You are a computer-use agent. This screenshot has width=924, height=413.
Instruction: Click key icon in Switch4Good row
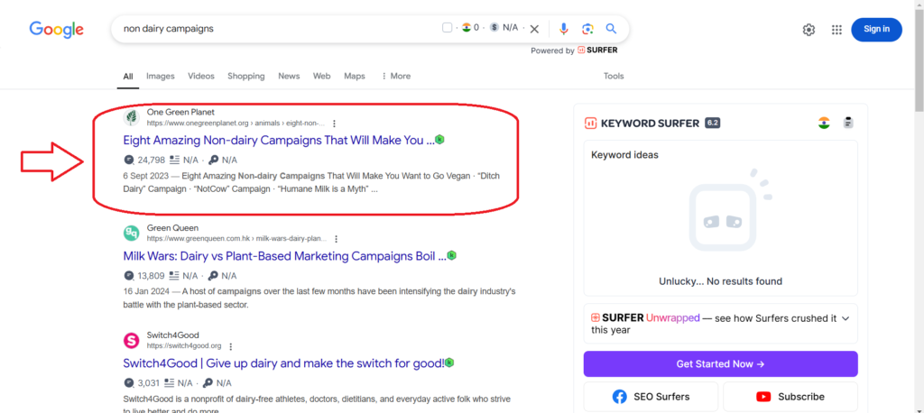click(208, 383)
